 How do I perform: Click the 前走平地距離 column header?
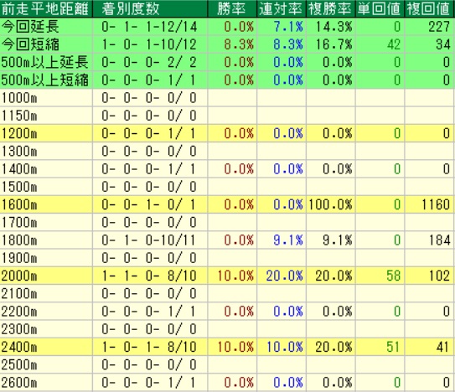point(46,9)
